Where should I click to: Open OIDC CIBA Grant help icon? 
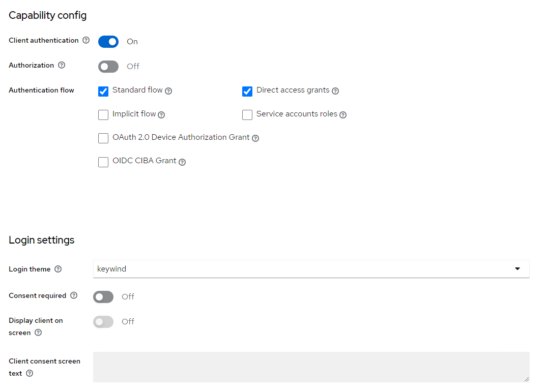click(x=182, y=162)
